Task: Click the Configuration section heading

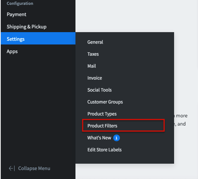Action: point(20,3)
